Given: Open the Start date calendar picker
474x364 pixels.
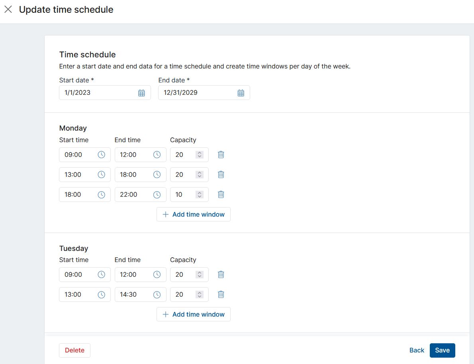Looking at the screenshot, I should point(141,92).
